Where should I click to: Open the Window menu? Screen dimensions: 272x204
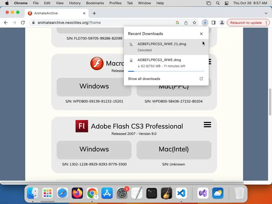click(144, 3)
